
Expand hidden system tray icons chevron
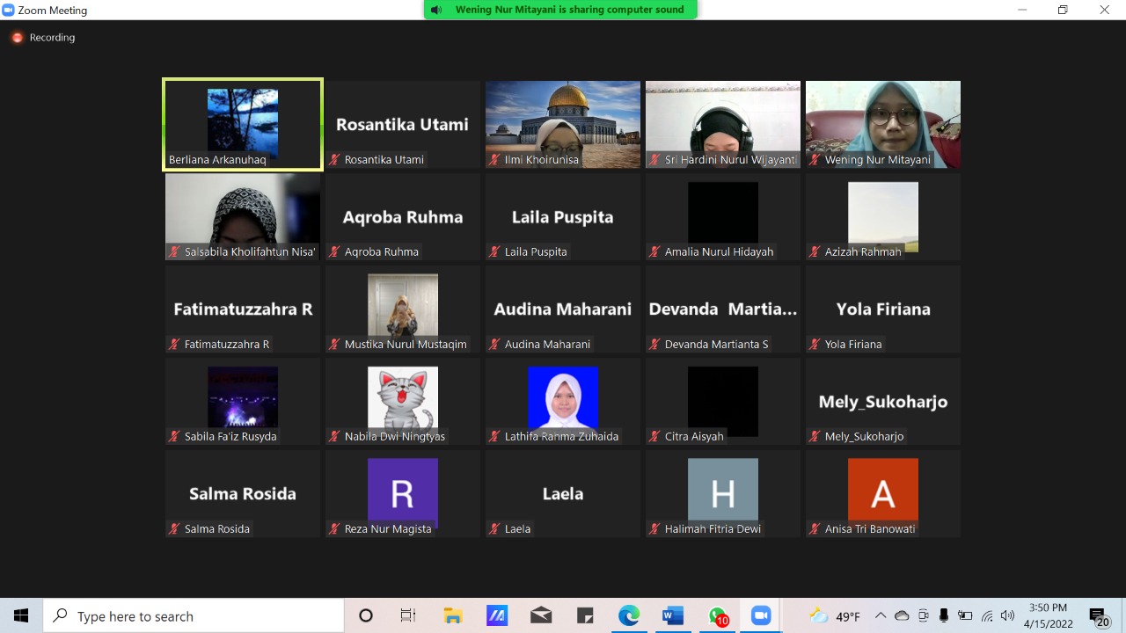click(881, 616)
